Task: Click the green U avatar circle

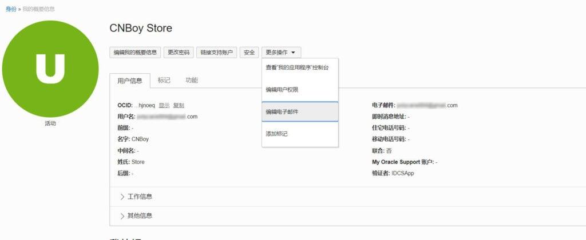Action: pyautogui.click(x=50, y=69)
